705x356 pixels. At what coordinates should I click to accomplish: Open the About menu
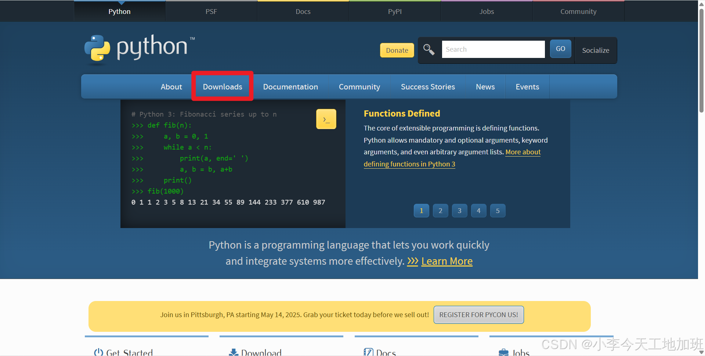[171, 87]
